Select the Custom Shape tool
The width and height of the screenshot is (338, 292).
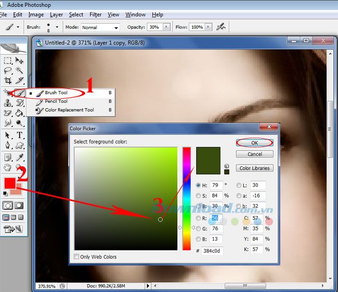(19, 145)
